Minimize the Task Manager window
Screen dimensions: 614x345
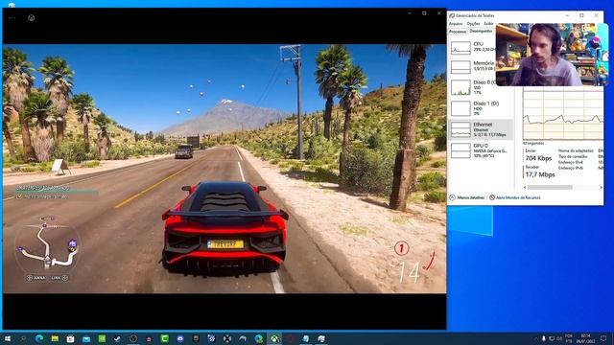[x=567, y=15]
